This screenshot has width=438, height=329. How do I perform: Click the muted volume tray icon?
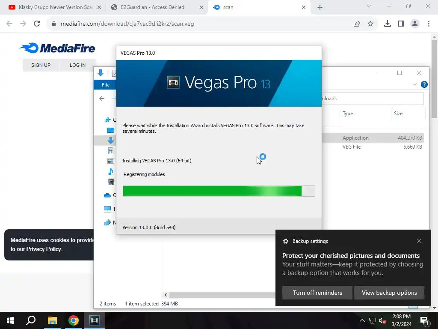pos(382,320)
